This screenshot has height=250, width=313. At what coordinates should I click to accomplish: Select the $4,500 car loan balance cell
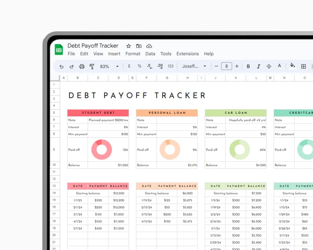pyautogui.click(x=246, y=165)
